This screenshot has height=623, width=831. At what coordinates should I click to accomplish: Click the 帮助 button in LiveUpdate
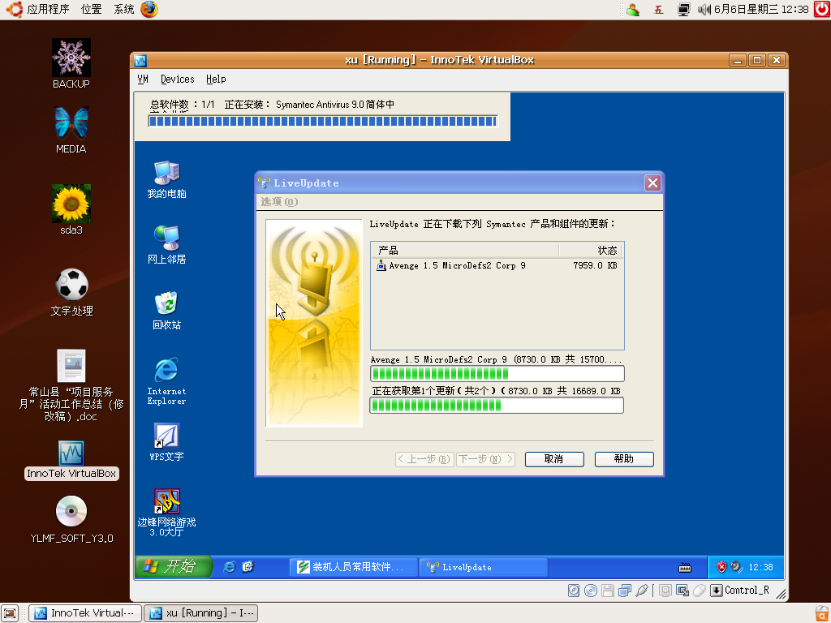coord(624,459)
